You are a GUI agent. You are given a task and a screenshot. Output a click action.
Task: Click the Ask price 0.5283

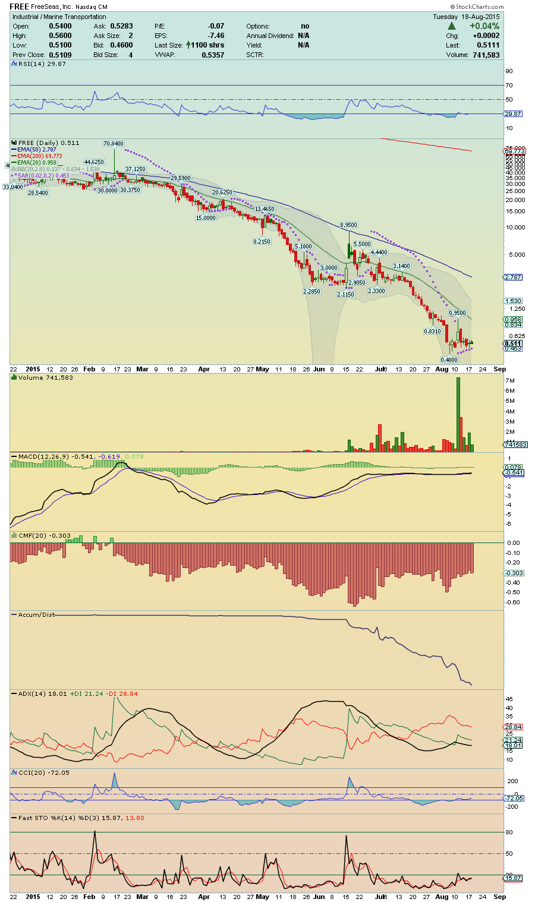(x=121, y=26)
